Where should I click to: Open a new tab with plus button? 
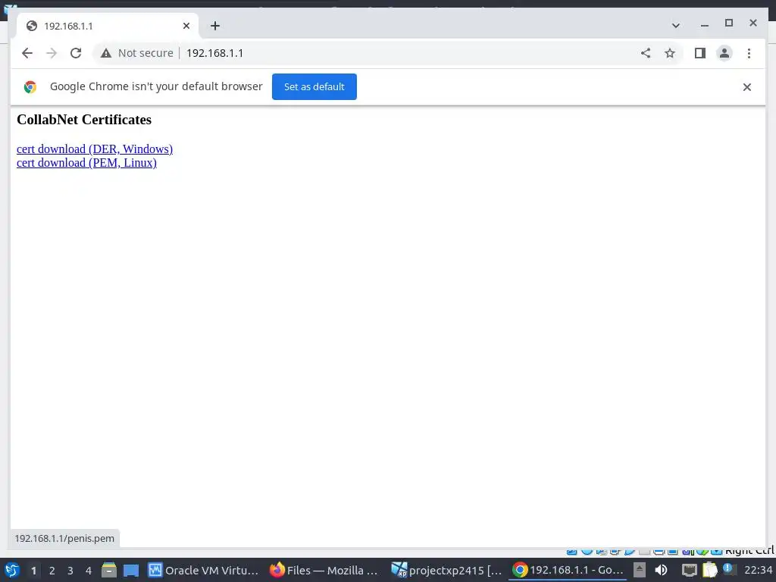click(x=214, y=26)
